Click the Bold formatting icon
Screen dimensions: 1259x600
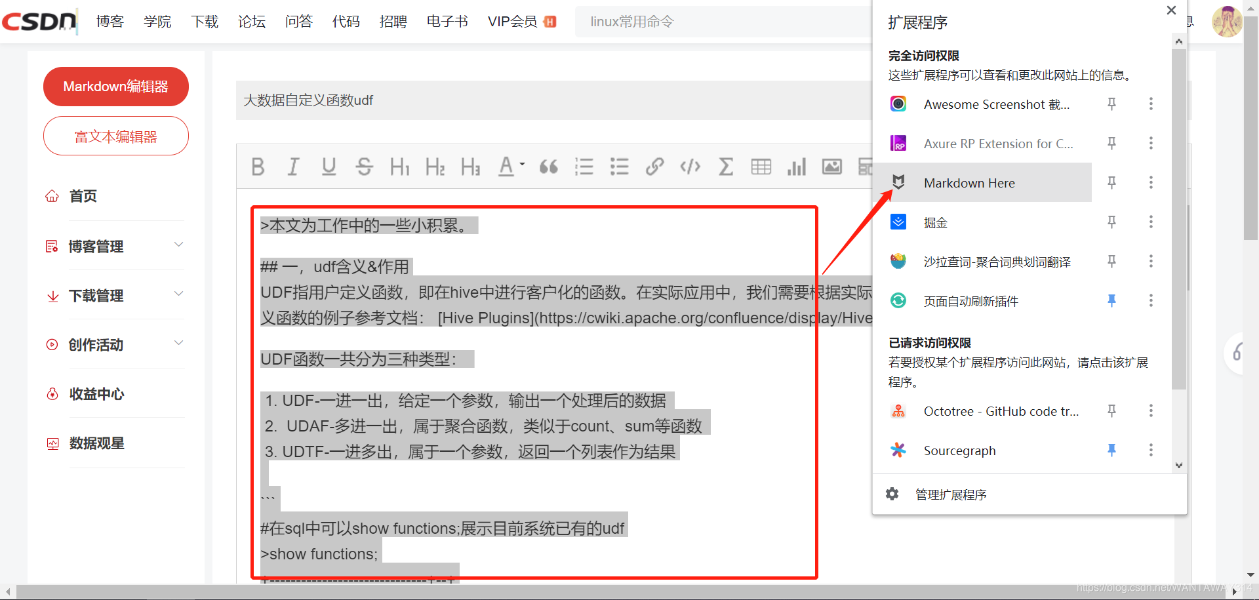click(x=258, y=167)
